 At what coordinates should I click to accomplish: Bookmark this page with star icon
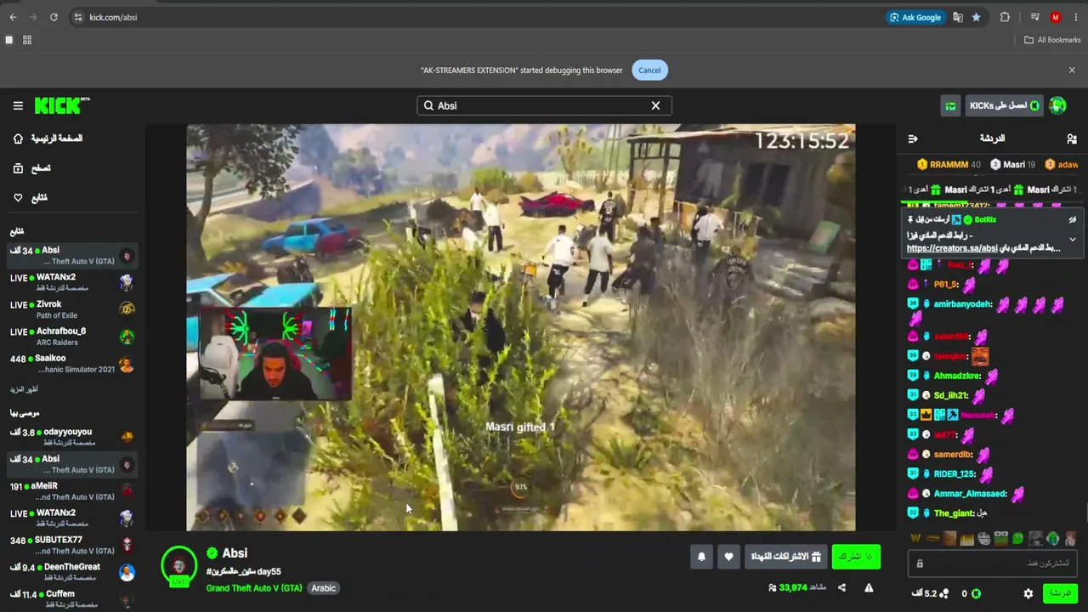point(976,17)
